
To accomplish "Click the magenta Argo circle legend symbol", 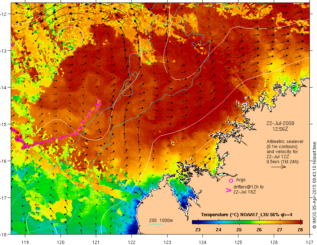I will (231, 181).
